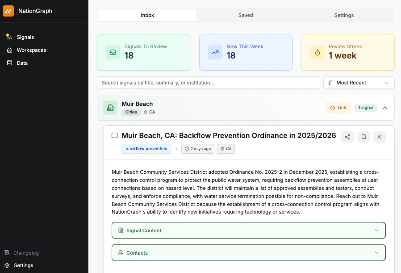
Task: Click the CA location badge on the signal
Action: coord(226,149)
